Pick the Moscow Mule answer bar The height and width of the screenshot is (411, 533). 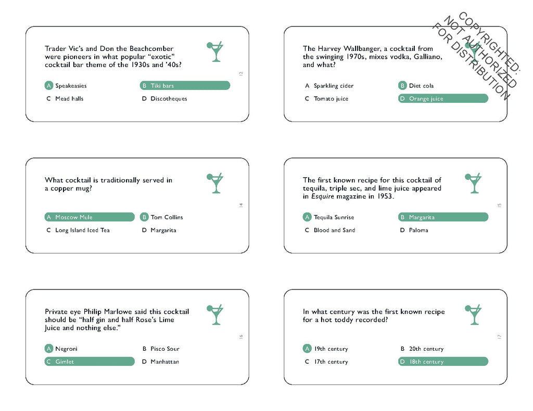coord(90,217)
